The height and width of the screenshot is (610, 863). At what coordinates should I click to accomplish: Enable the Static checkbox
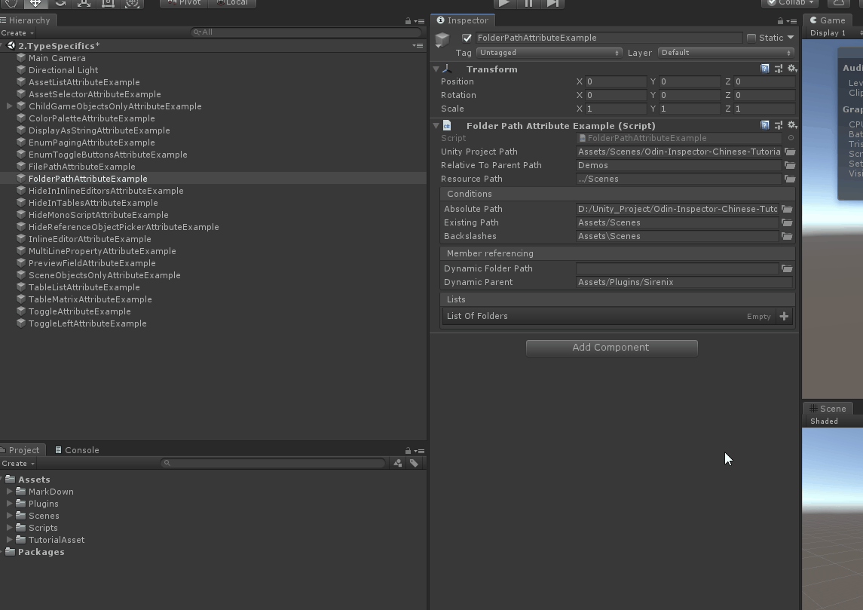pyautogui.click(x=751, y=38)
